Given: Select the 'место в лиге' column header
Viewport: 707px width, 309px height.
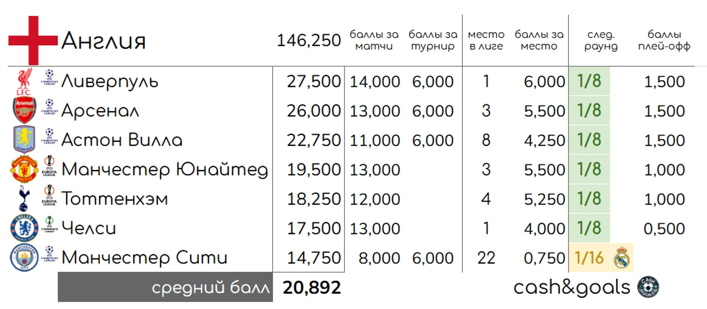Looking at the screenshot, I should pos(486,41).
